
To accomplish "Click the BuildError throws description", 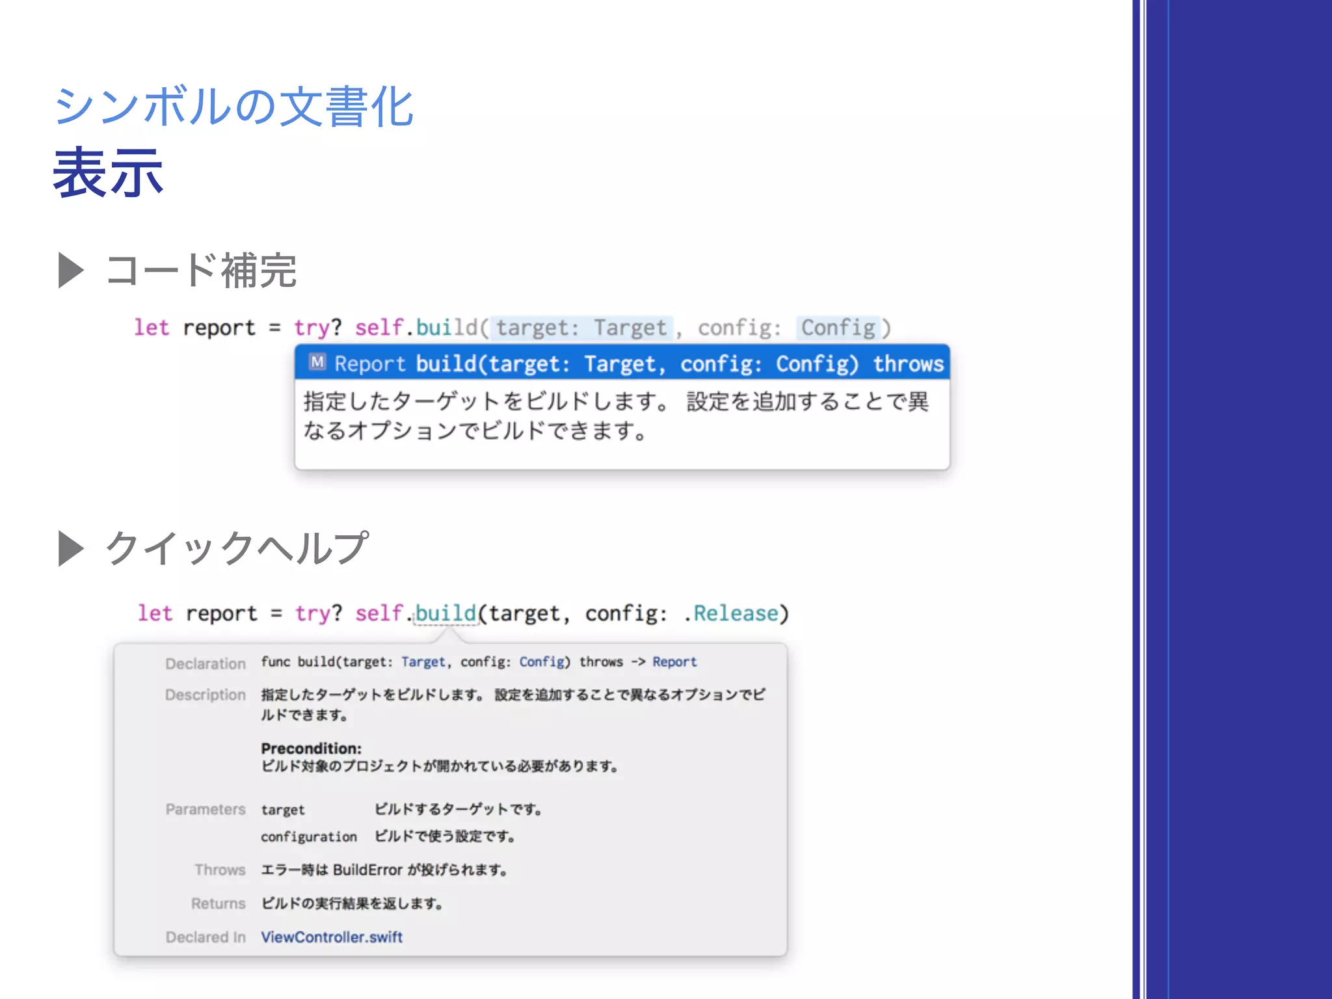I will [x=384, y=870].
